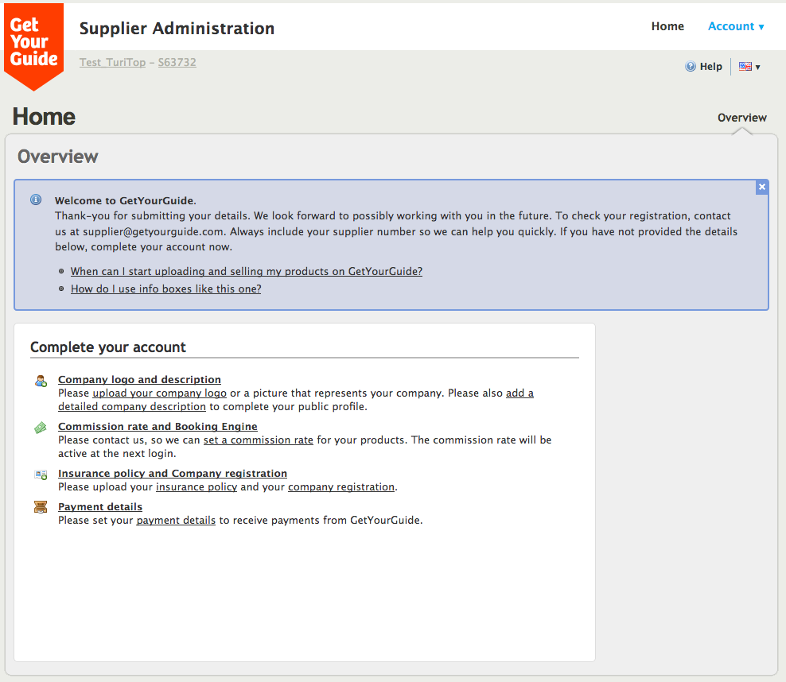
Task: Click the 'payment details' inline link
Action: point(176,521)
